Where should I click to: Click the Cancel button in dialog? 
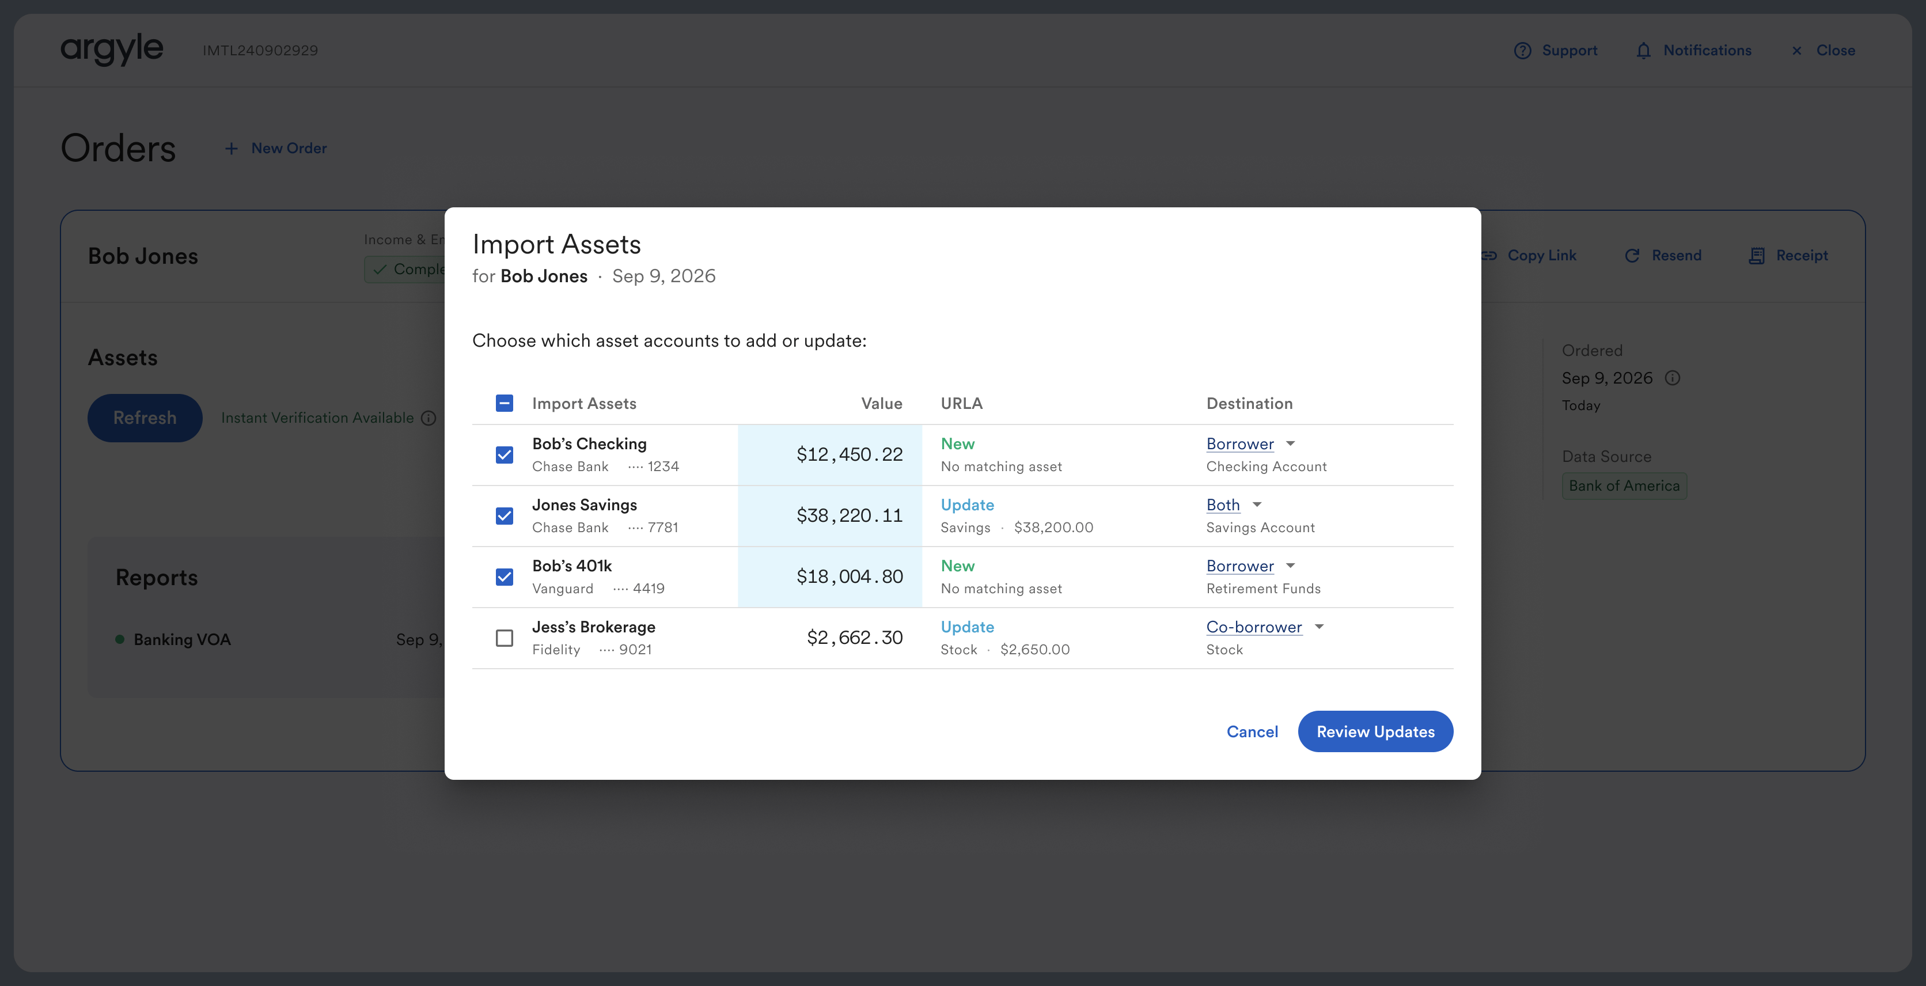(x=1252, y=732)
